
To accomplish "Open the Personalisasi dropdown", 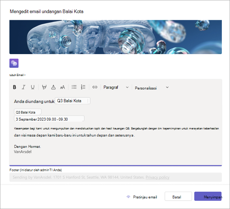I will pyautogui.click(x=152, y=88).
